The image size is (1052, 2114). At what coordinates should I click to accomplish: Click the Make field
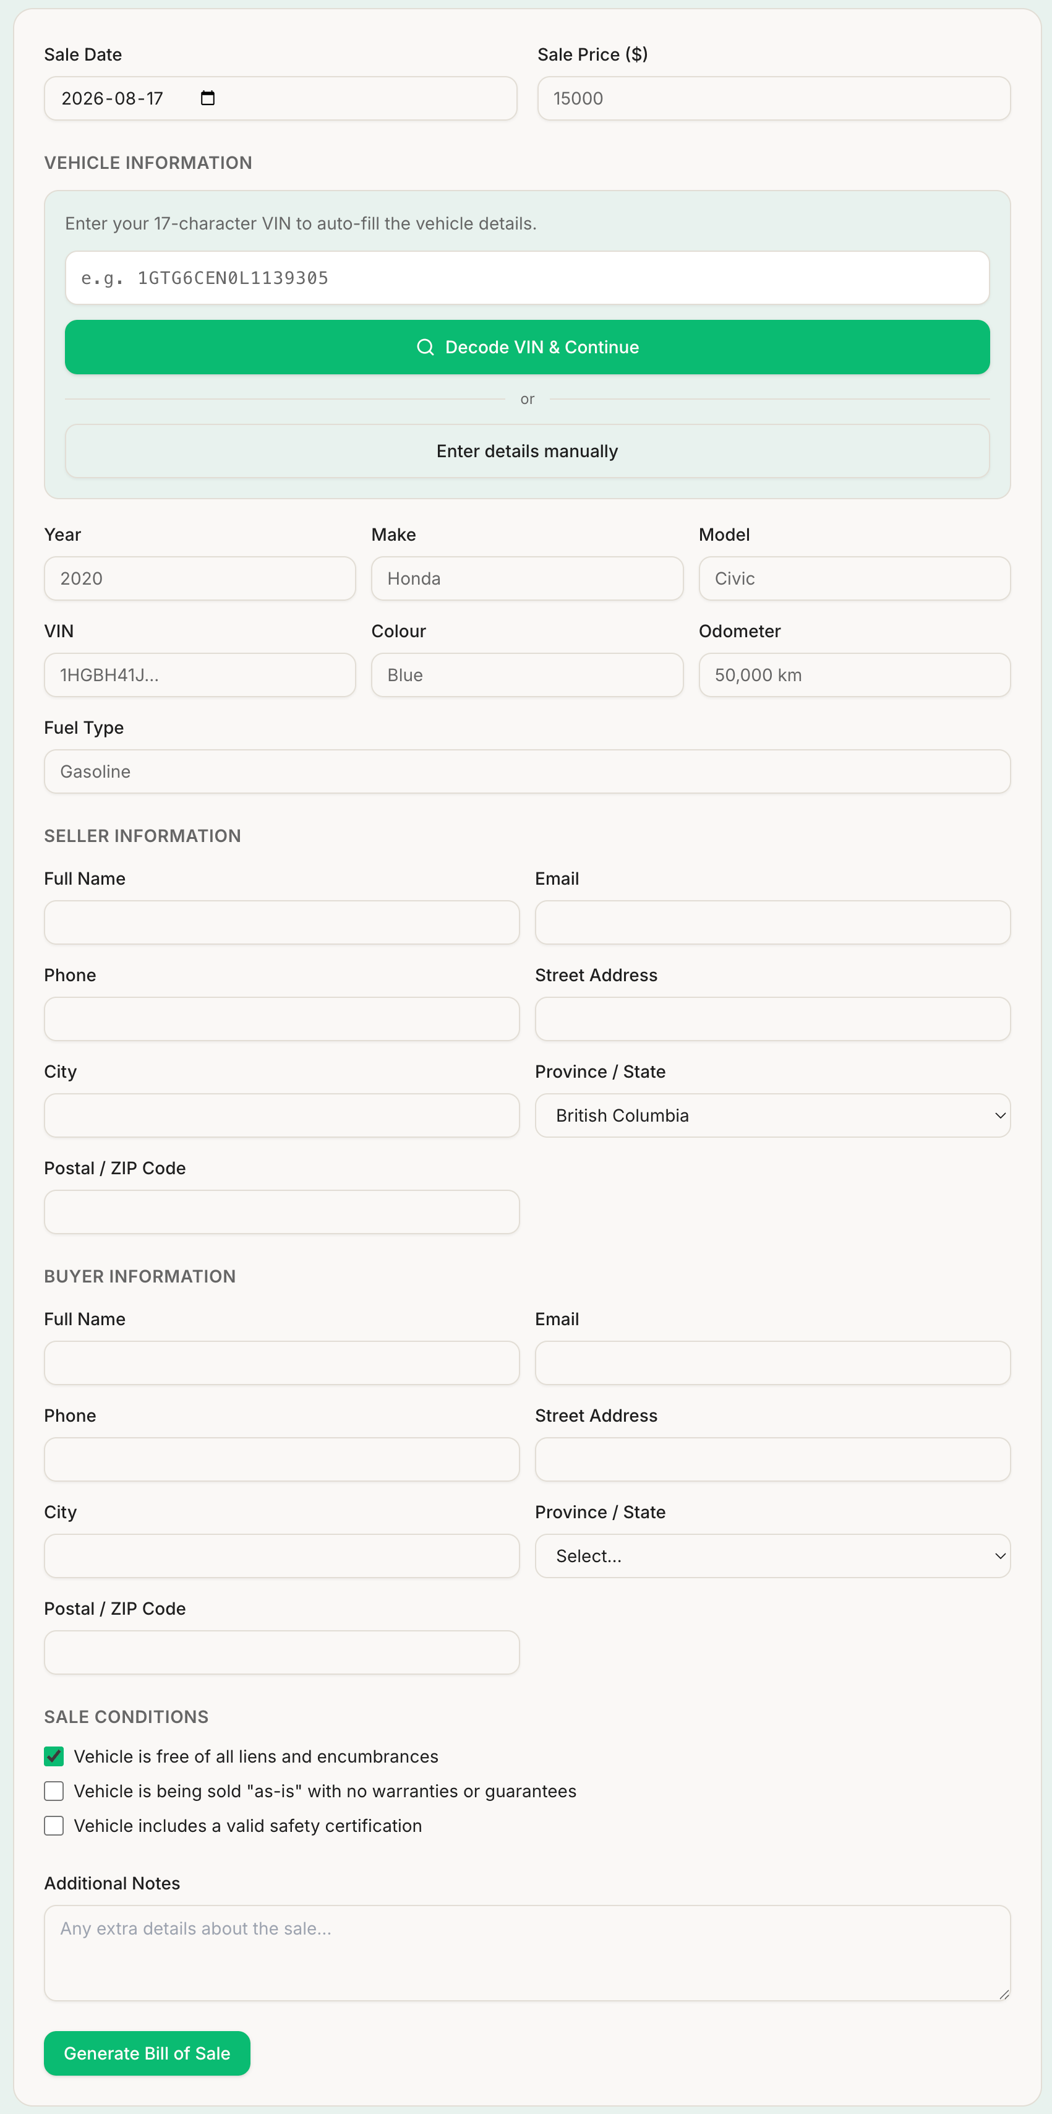pyautogui.click(x=527, y=578)
